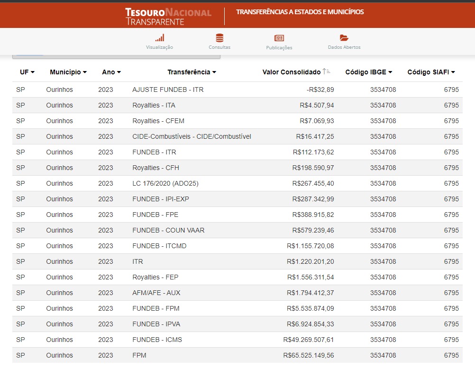Click the value R$6.924.854,33
475x368 pixels.
(311, 324)
